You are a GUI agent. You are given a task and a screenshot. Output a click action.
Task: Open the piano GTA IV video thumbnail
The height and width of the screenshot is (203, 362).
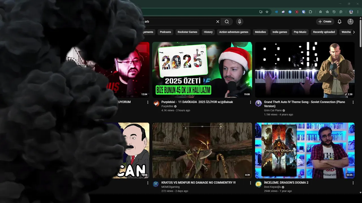tap(305, 70)
